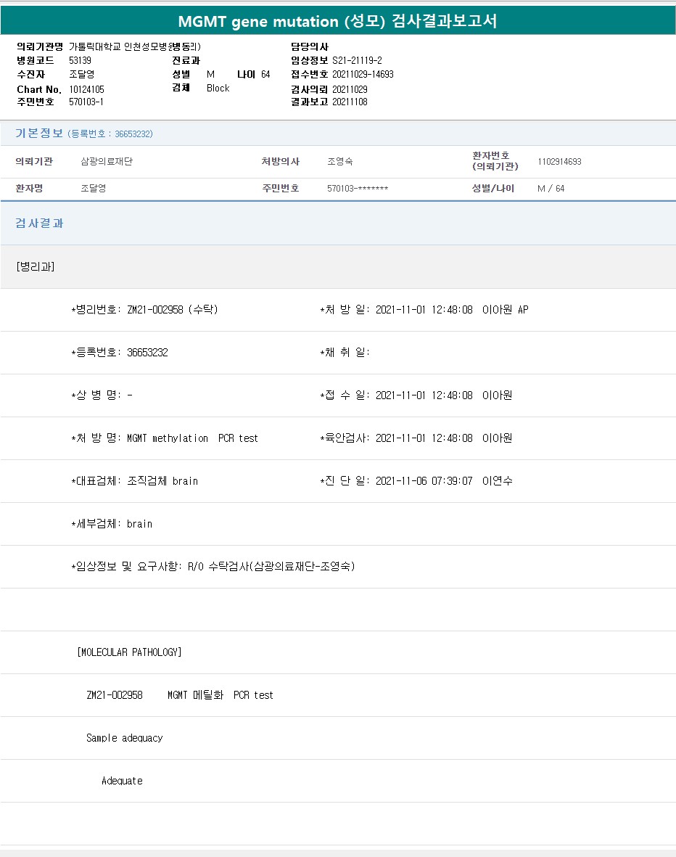
Task: Select hospital code value '53139'
Action: pyautogui.click(x=80, y=61)
